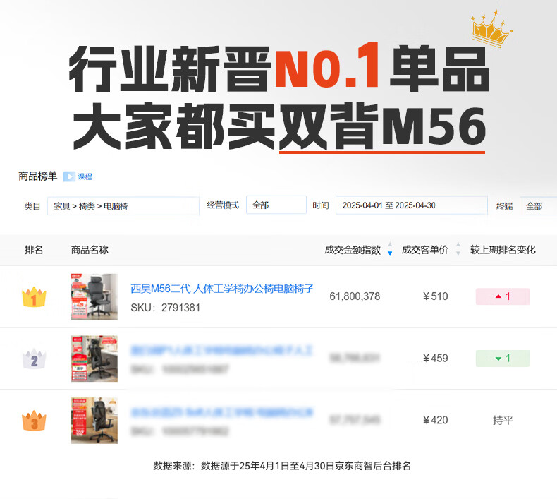Click the 较上期排名变化 column header
Screen dimensions: 557x499
tap(503, 250)
